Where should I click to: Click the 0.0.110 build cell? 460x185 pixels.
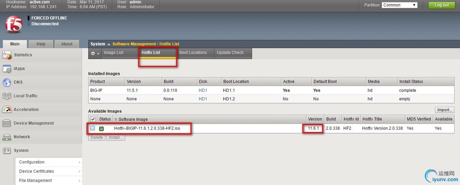coord(170,90)
